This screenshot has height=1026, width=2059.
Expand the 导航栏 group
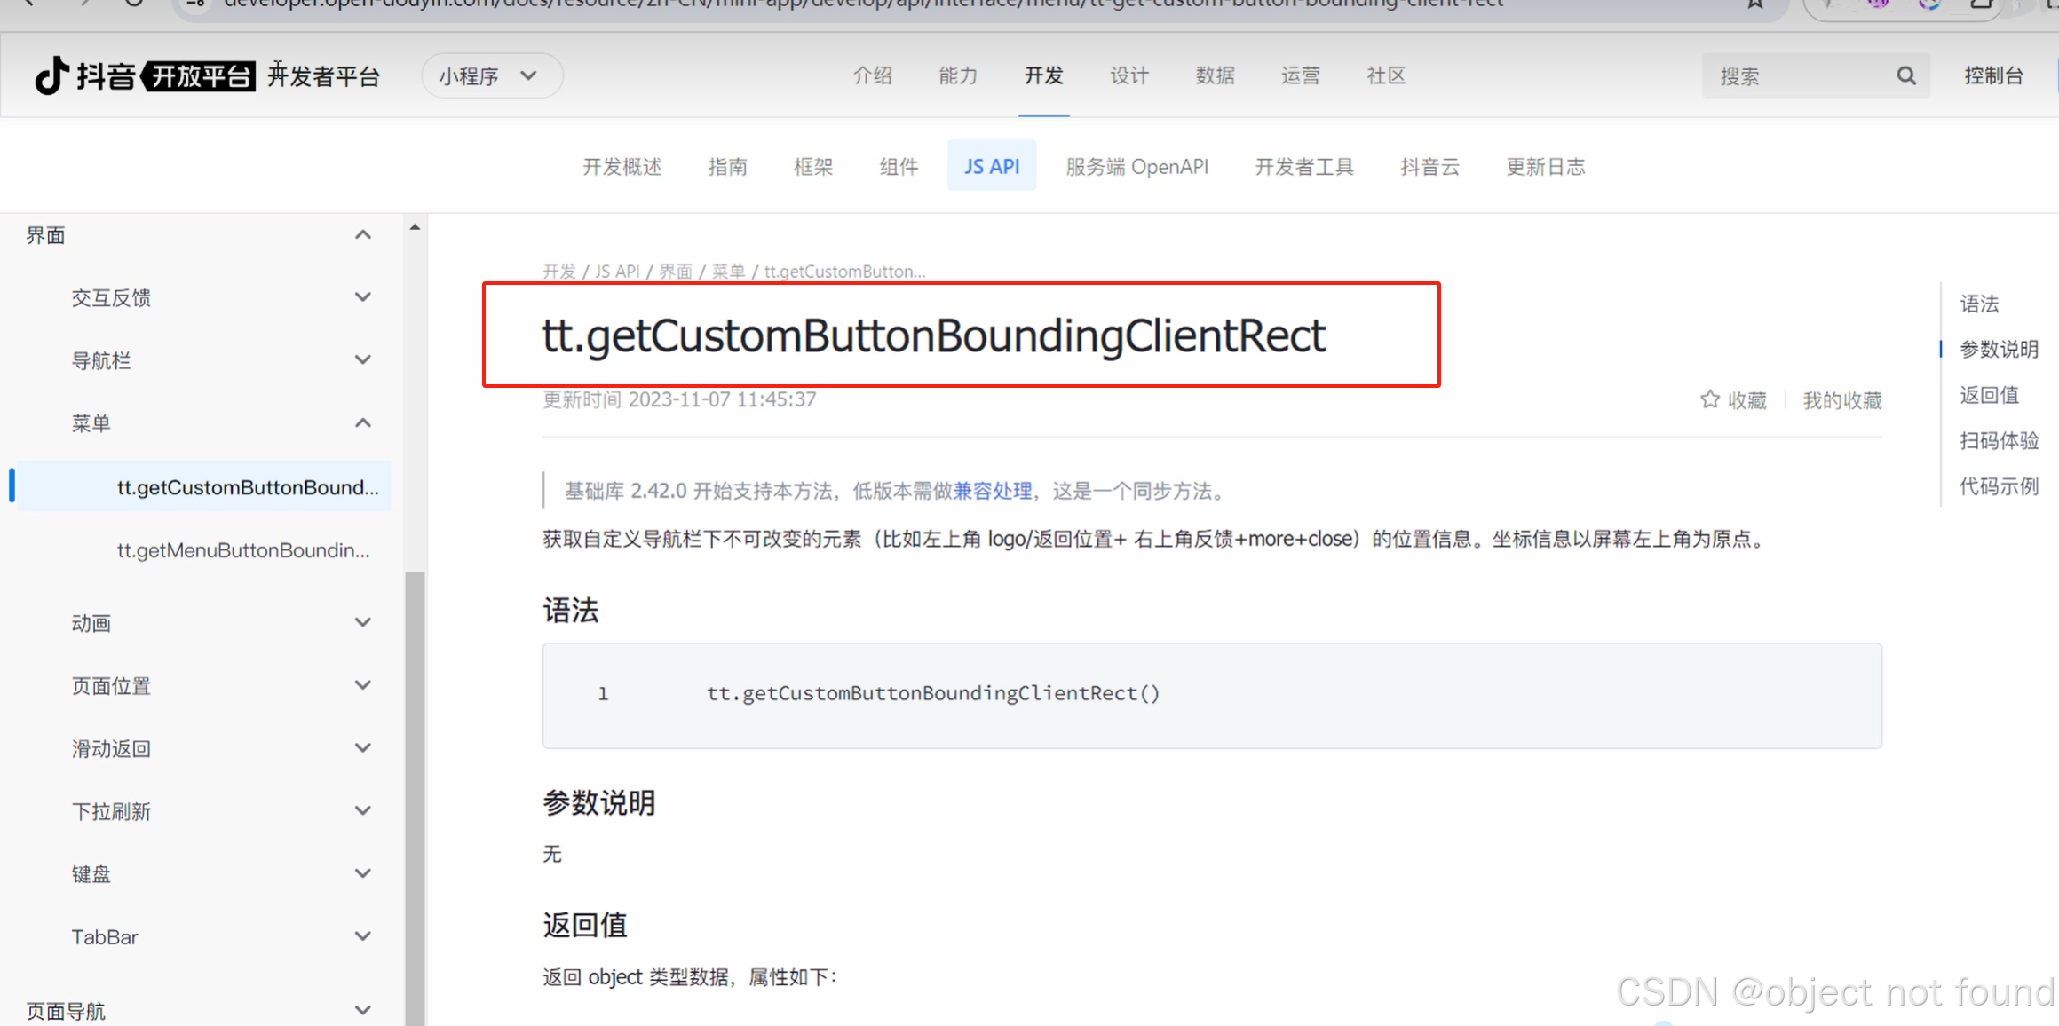point(362,360)
